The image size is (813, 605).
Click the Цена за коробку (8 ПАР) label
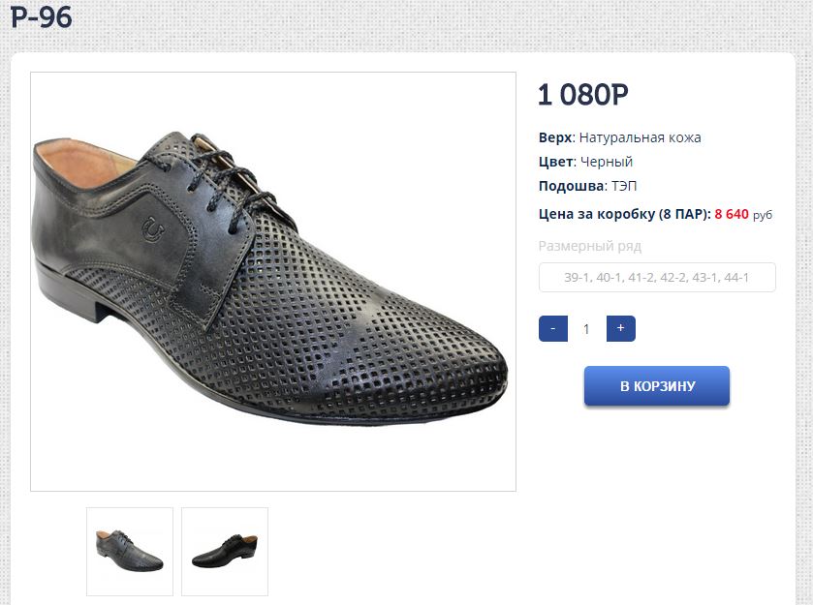[624, 214]
